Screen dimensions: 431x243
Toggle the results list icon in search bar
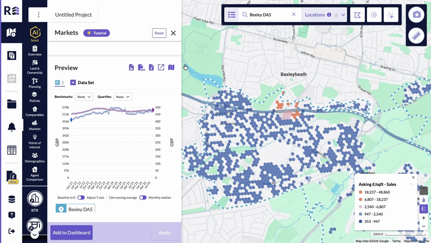(232, 14)
